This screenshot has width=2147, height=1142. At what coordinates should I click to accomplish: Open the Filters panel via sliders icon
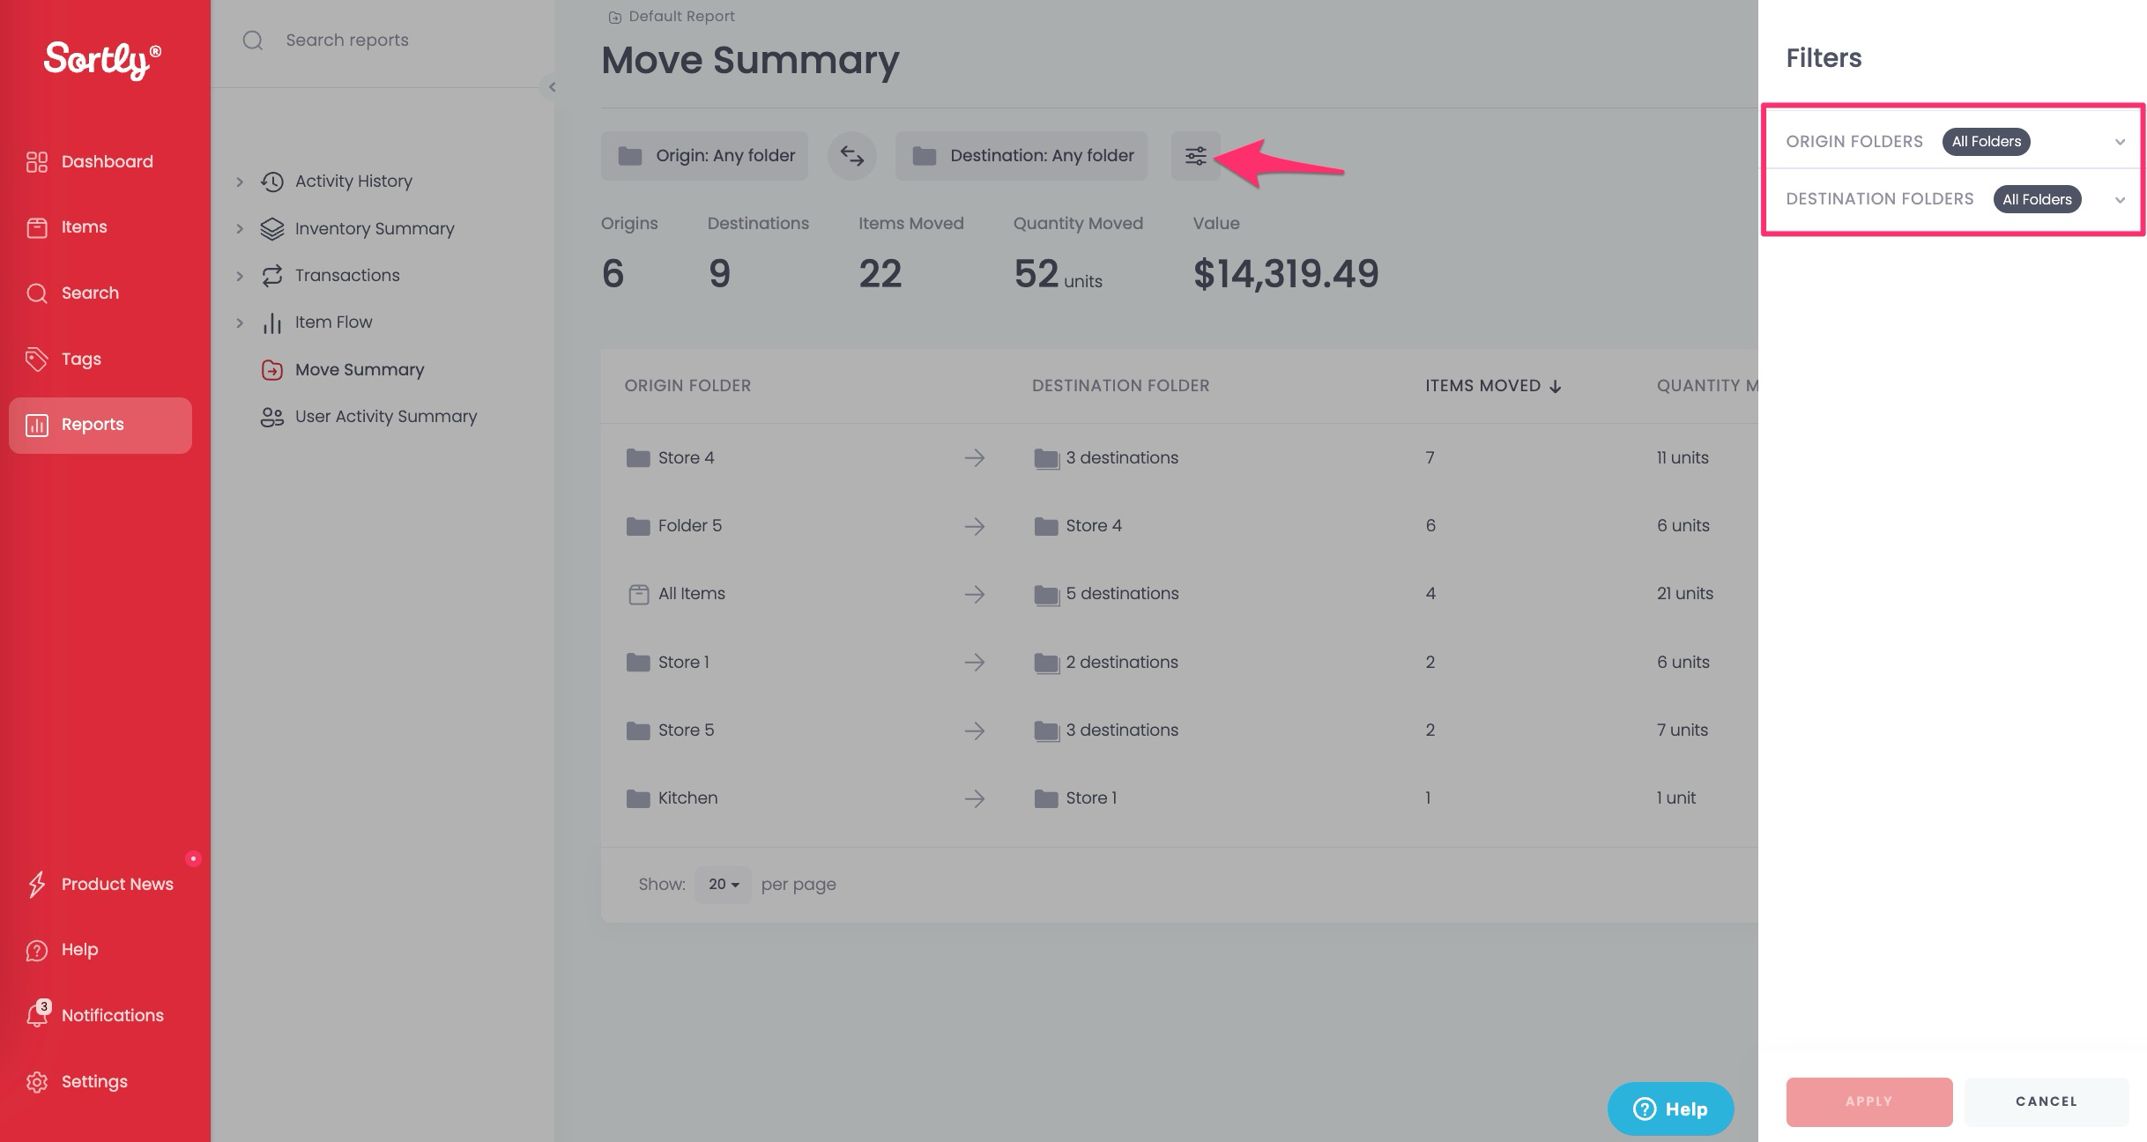coord(1195,155)
